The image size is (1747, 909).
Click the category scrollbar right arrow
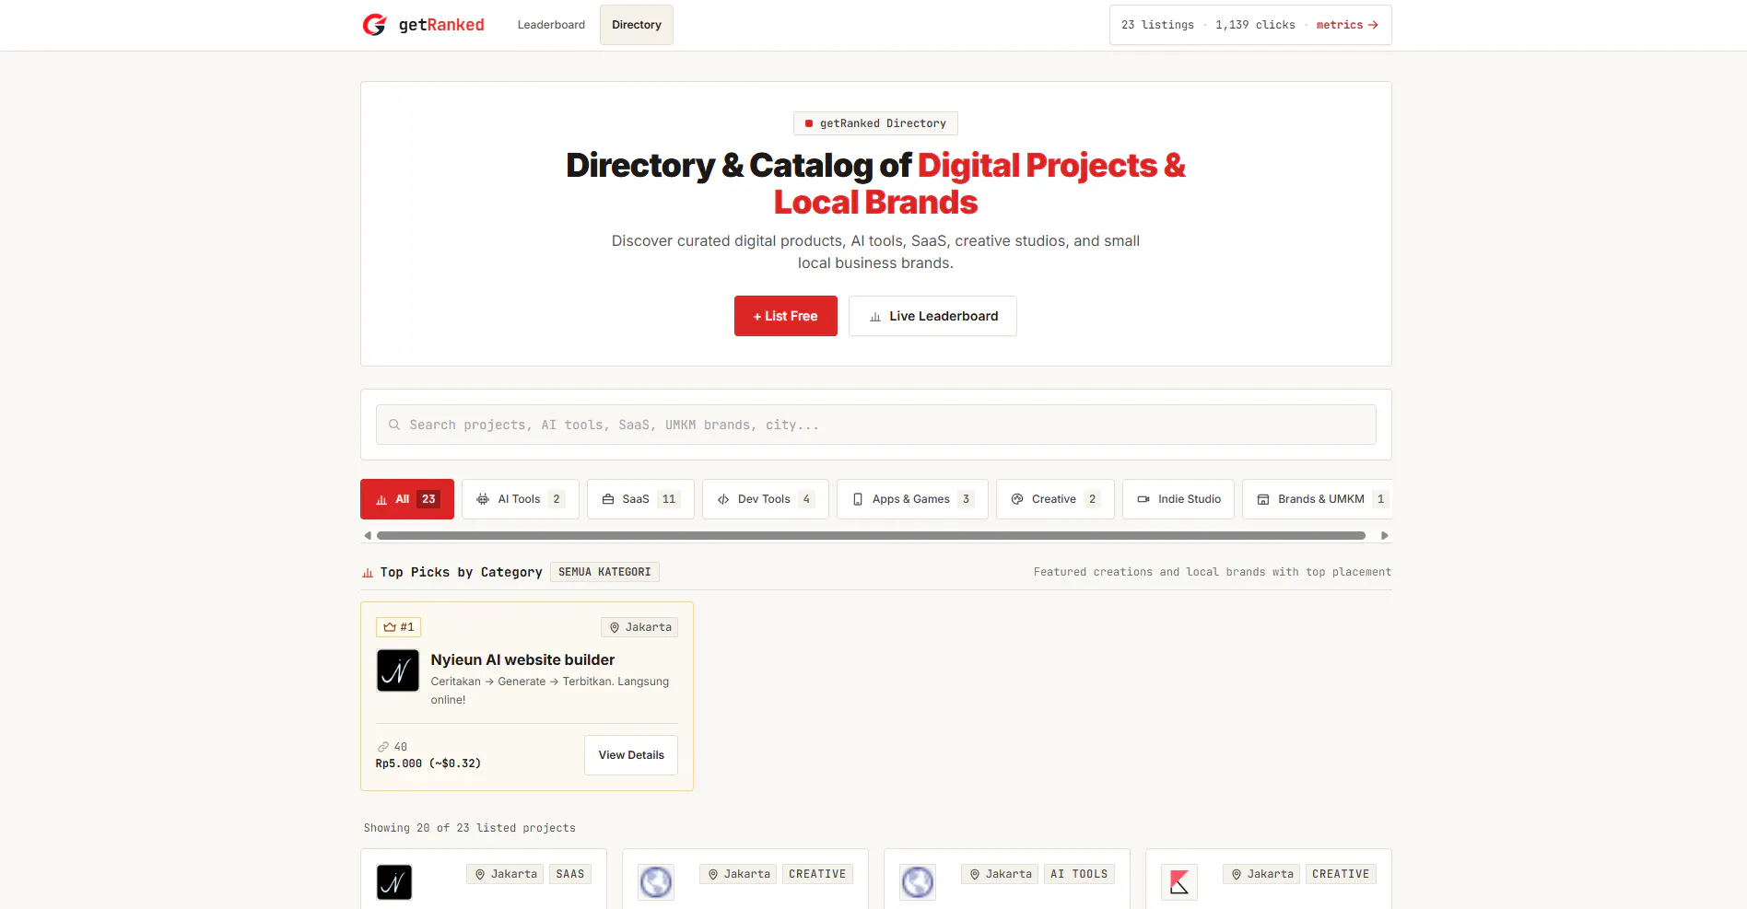coord(1384,535)
